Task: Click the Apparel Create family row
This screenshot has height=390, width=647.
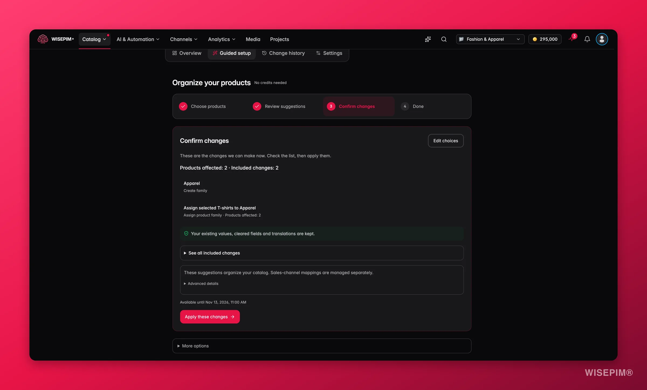Action: [x=322, y=187]
